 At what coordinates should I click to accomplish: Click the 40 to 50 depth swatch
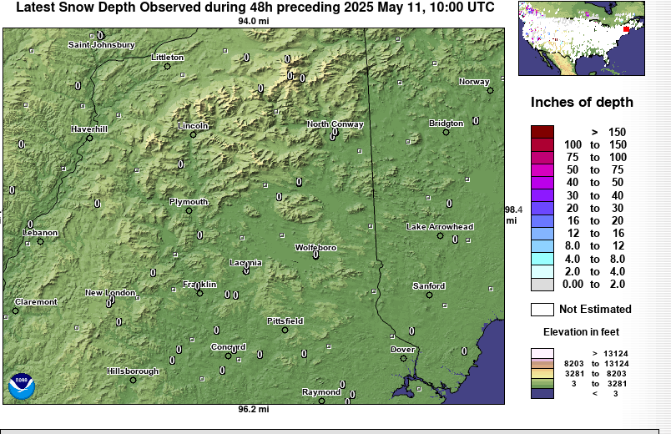(542, 183)
